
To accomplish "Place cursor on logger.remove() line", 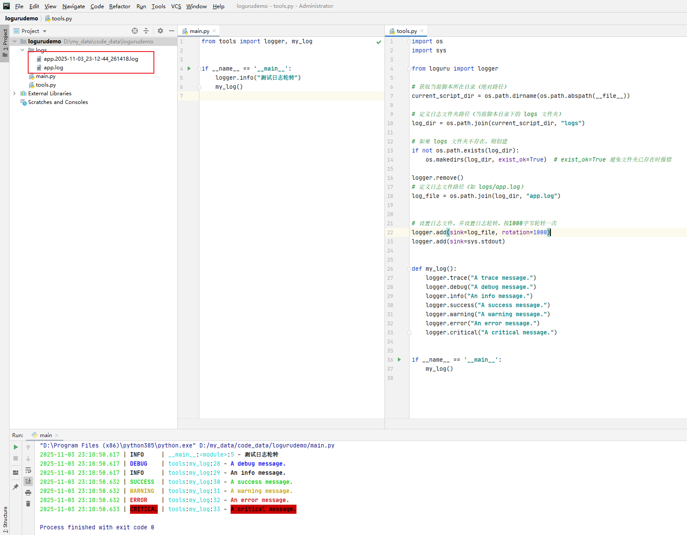I will click(x=437, y=178).
